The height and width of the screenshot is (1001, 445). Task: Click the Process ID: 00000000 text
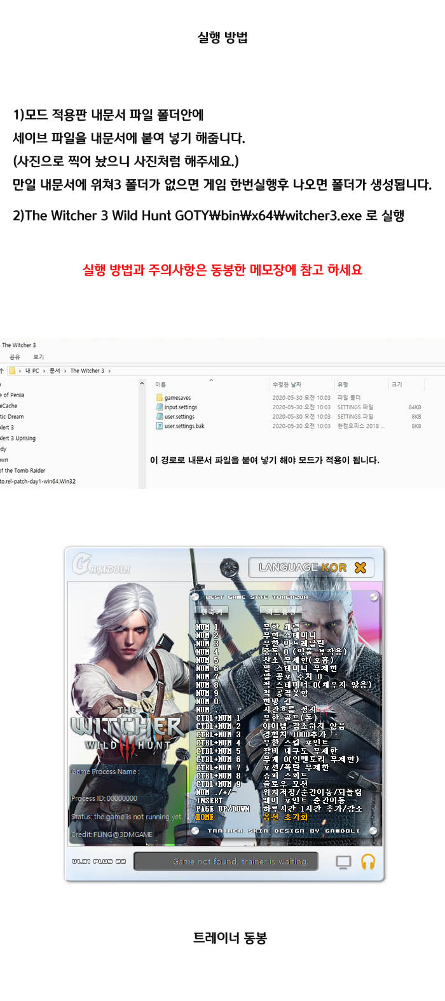pos(104,798)
